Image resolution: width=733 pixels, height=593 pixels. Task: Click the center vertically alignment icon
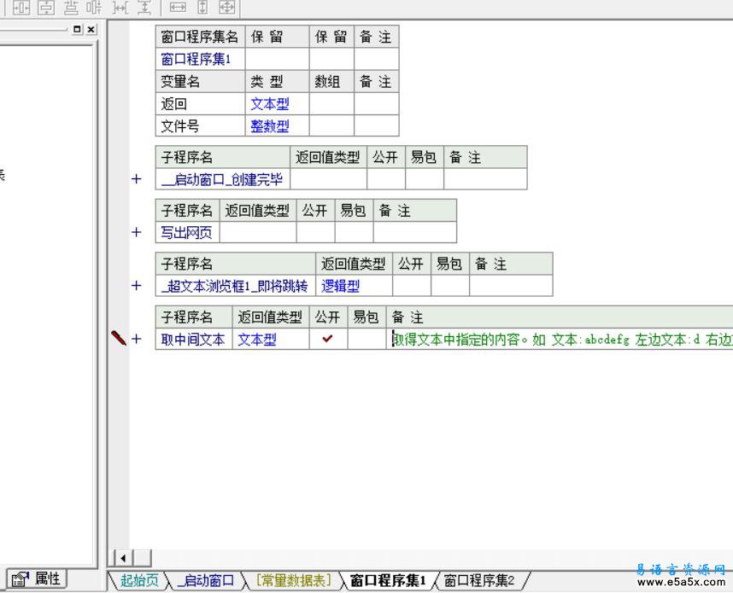click(x=46, y=8)
